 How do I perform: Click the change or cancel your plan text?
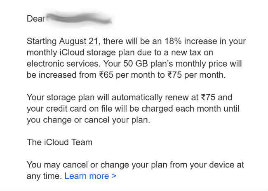pos(96,120)
